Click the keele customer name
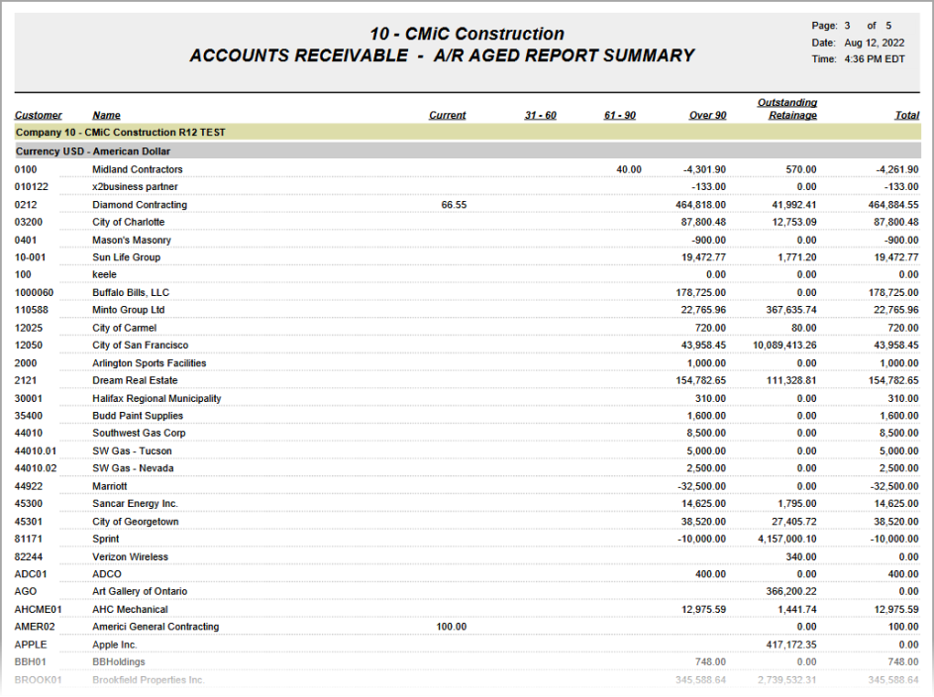The width and height of the screenshot is (934, 697). click(104, 274)
